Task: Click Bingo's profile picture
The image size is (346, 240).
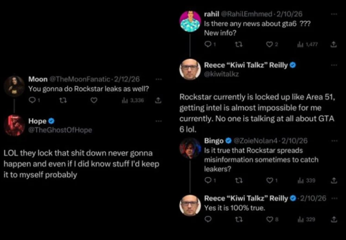Action: (191, 148)
